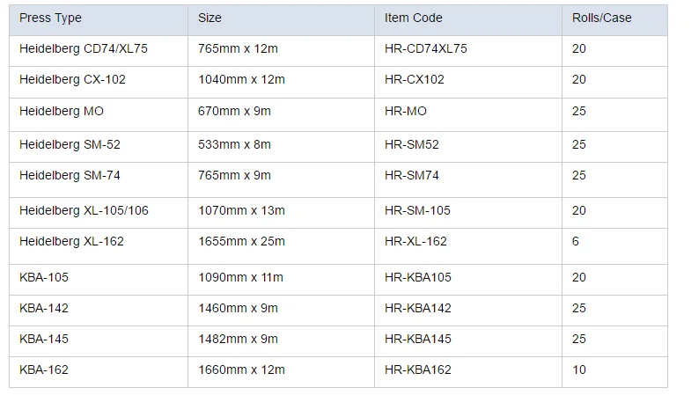Click the HR-SM74 item code cell
The image size is (691, 395).
click(412, 175)
